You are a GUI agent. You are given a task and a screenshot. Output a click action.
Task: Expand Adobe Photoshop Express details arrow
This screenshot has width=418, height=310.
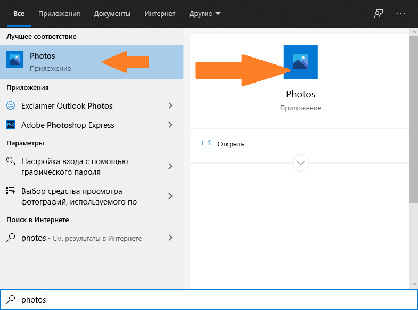pyautogui.click(x=170, y=125)
